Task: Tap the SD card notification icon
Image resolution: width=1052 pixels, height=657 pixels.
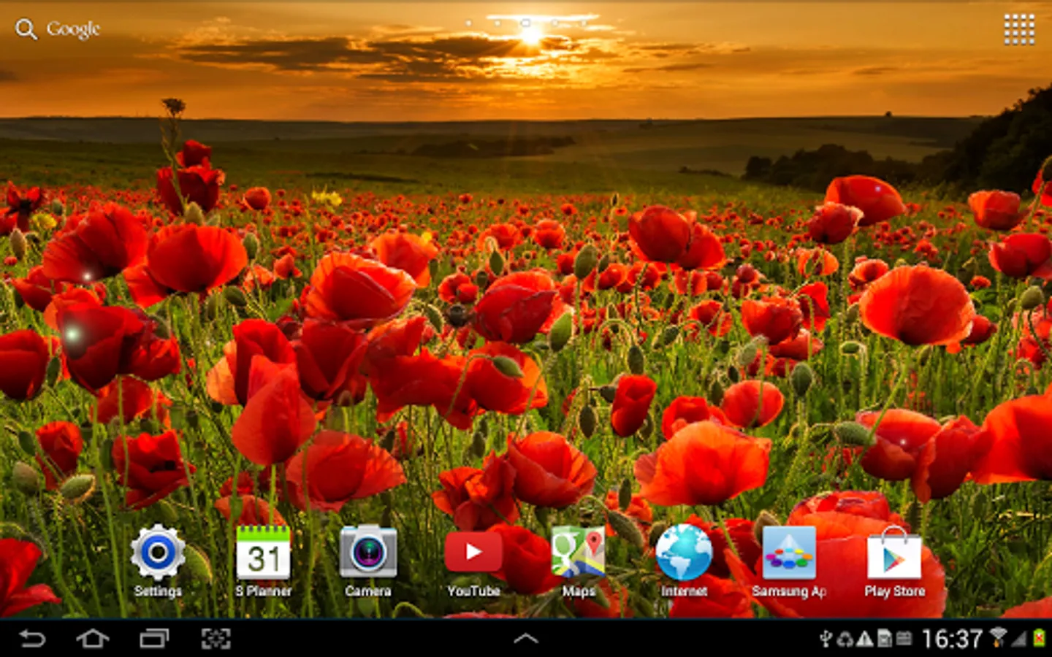Action: (x=884, y=639)
